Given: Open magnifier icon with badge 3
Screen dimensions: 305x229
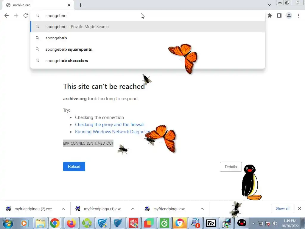Looking at the screenshot, I should click(x=195, y=223).
